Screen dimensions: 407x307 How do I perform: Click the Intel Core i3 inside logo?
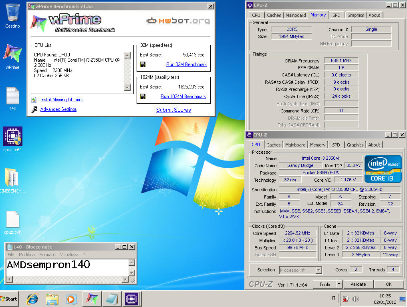point(383,169)
